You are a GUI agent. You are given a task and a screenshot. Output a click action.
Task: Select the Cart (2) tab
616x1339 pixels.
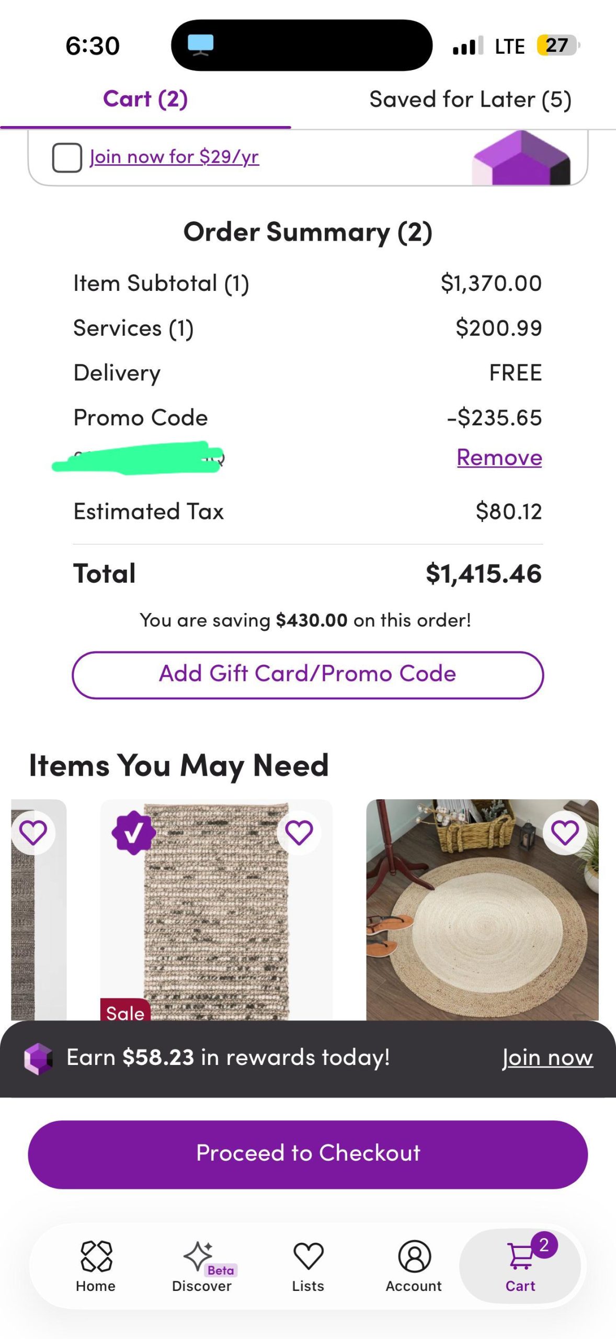click(x=145, y=99)
